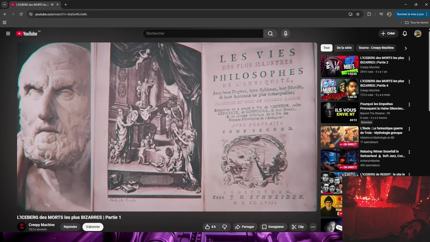
Task: Dislike the video with thumbs-down
Action: pyautogui.click(x=225, y=227)
